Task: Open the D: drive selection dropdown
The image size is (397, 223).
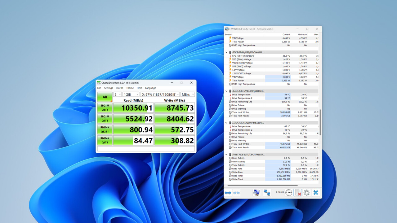Action: (x=160, y=94)
